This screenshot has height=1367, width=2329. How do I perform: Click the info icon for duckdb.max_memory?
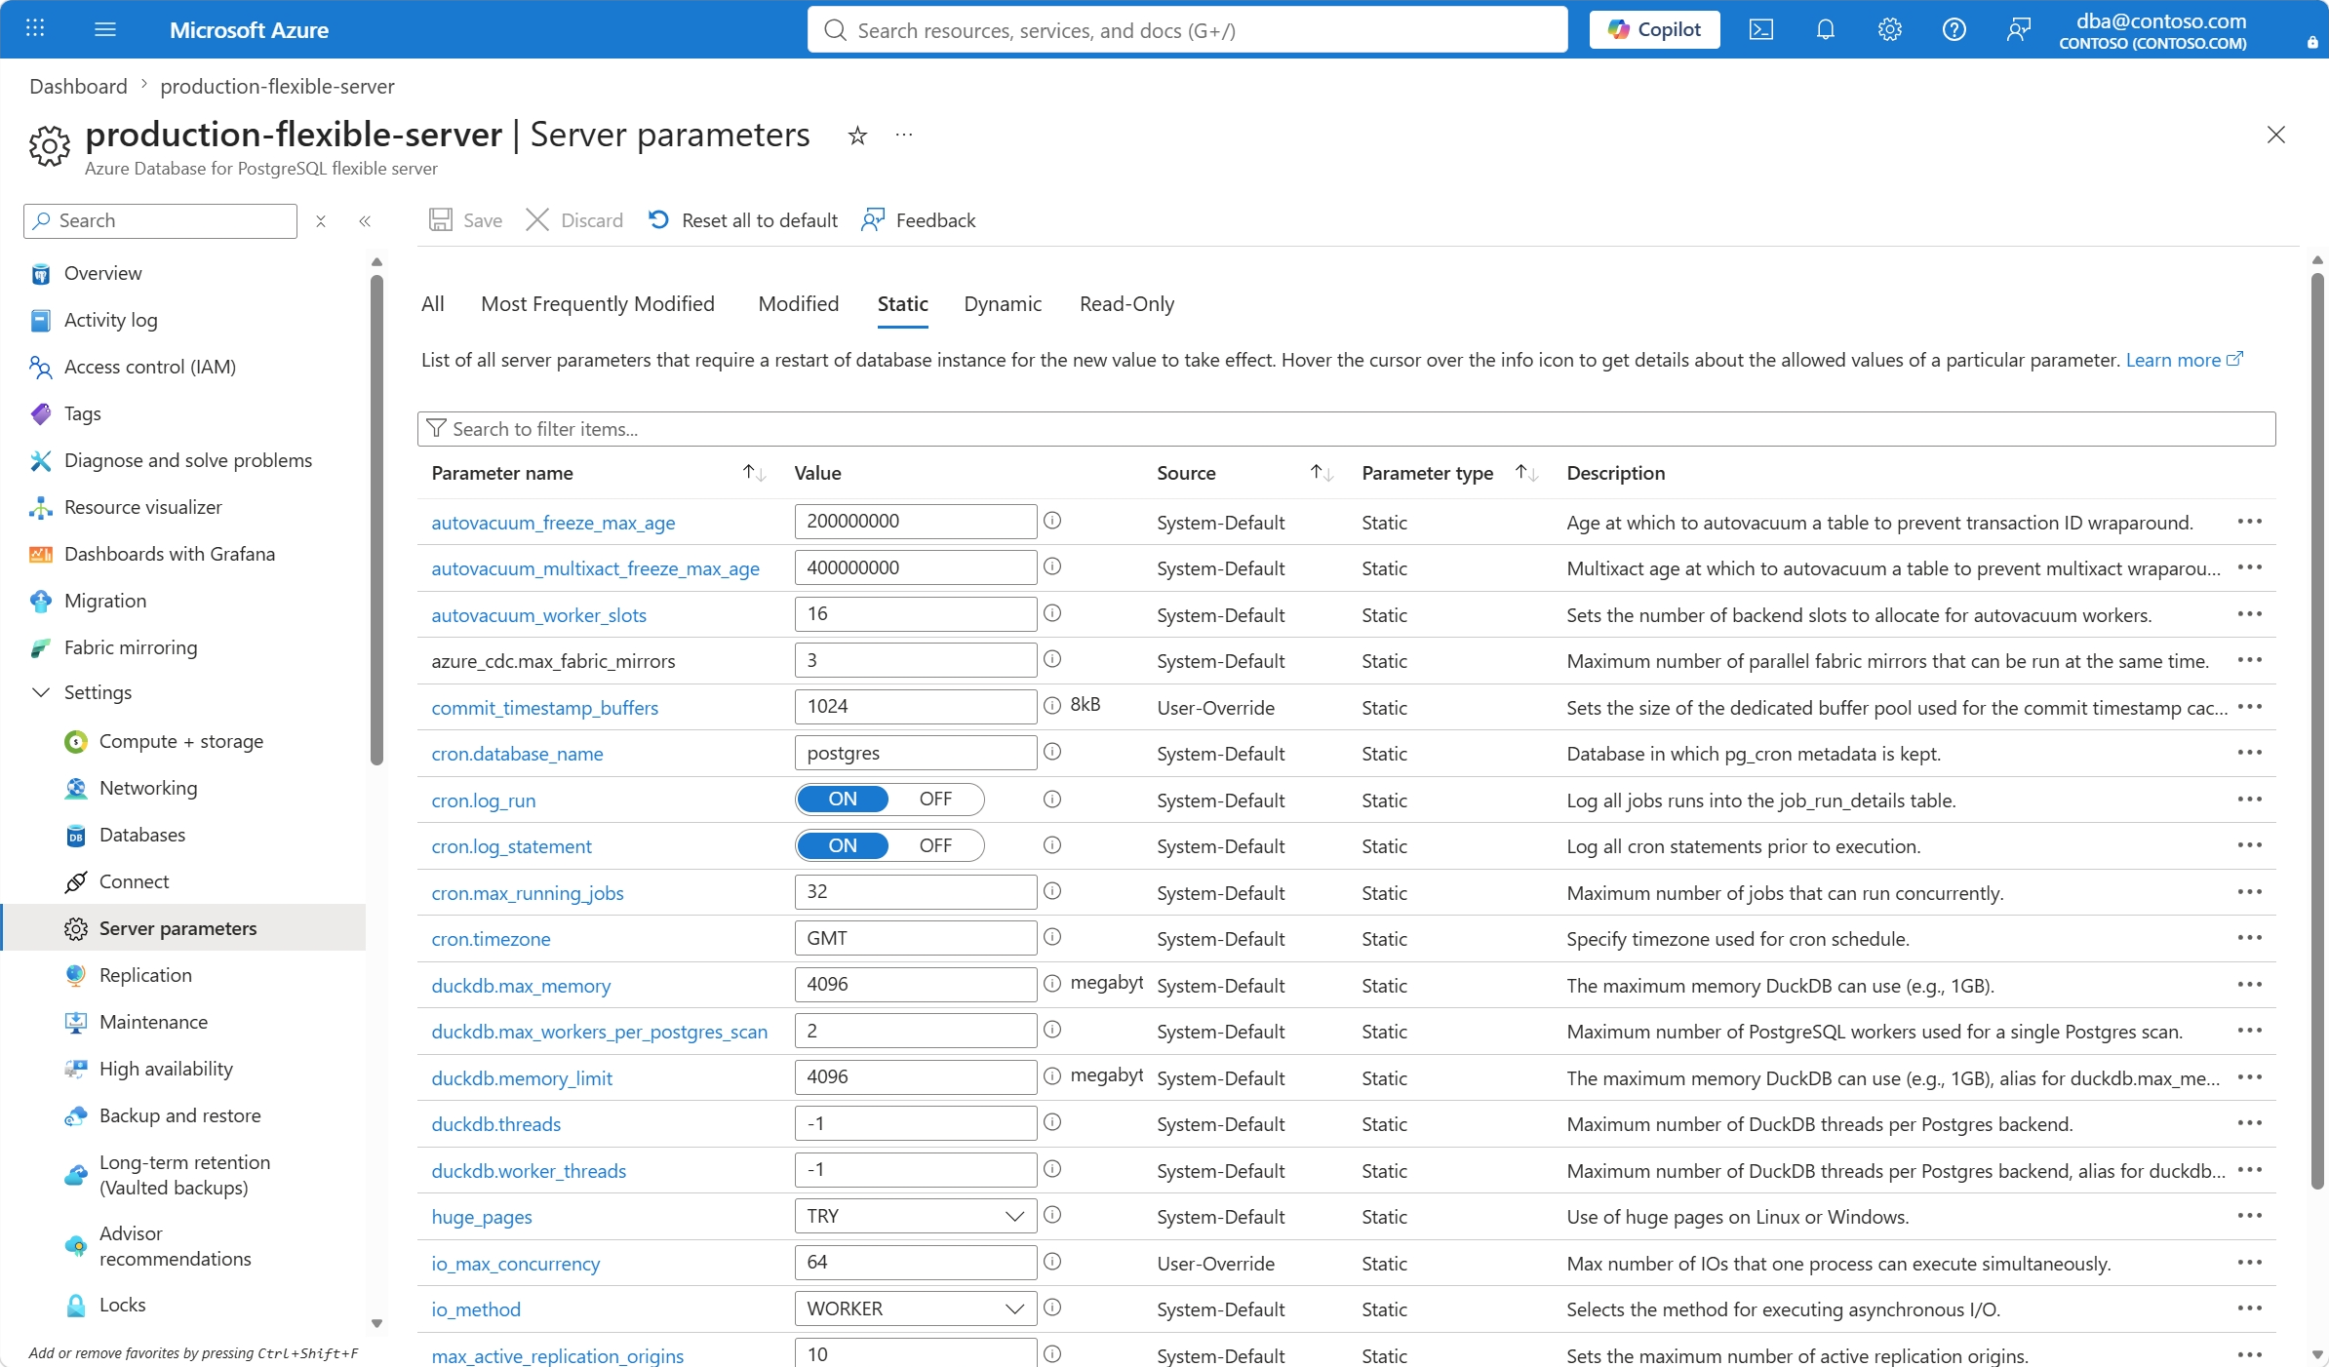pyautogui.click(x=1052, y=984)
